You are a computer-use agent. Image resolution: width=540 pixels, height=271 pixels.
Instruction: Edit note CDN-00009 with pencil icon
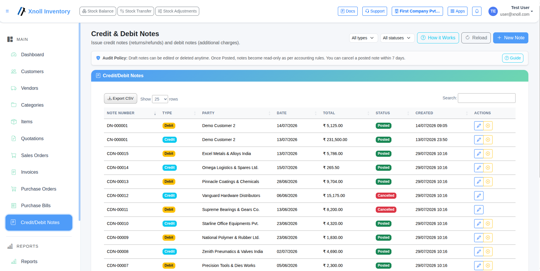coord(479,237)
